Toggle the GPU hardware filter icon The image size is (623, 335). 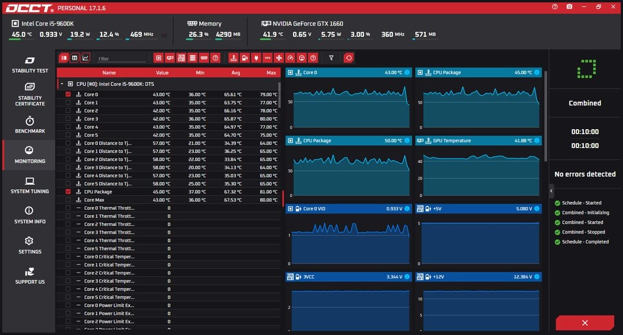170,58
